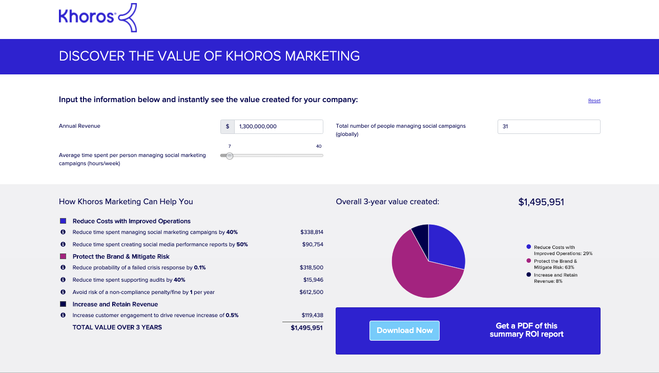Click the hours per week slider handle
Screen dimensions: 659x373
[230, 155]
